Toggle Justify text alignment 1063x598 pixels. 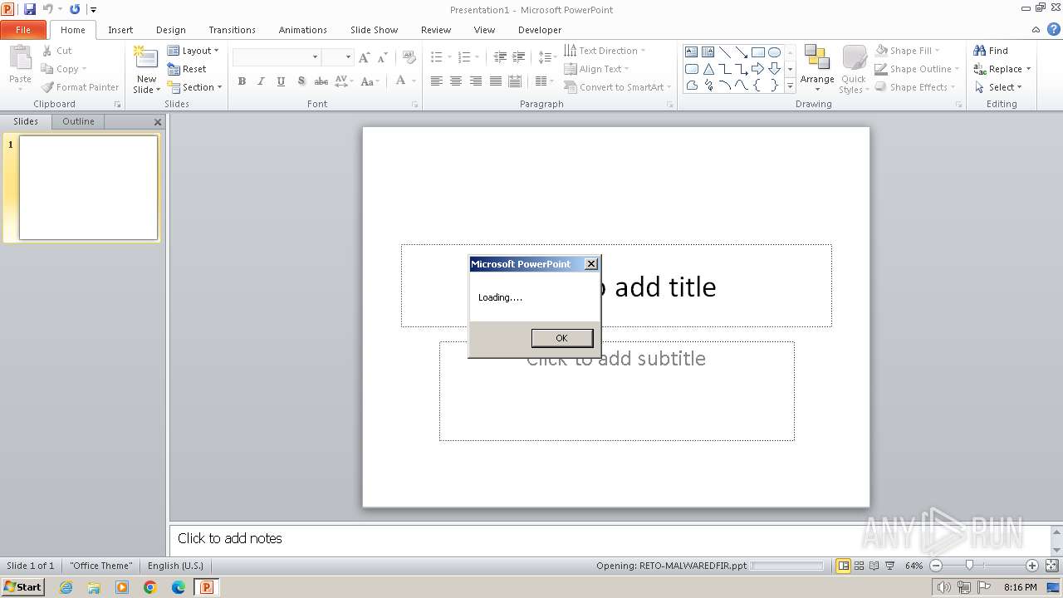pos(496,81)
